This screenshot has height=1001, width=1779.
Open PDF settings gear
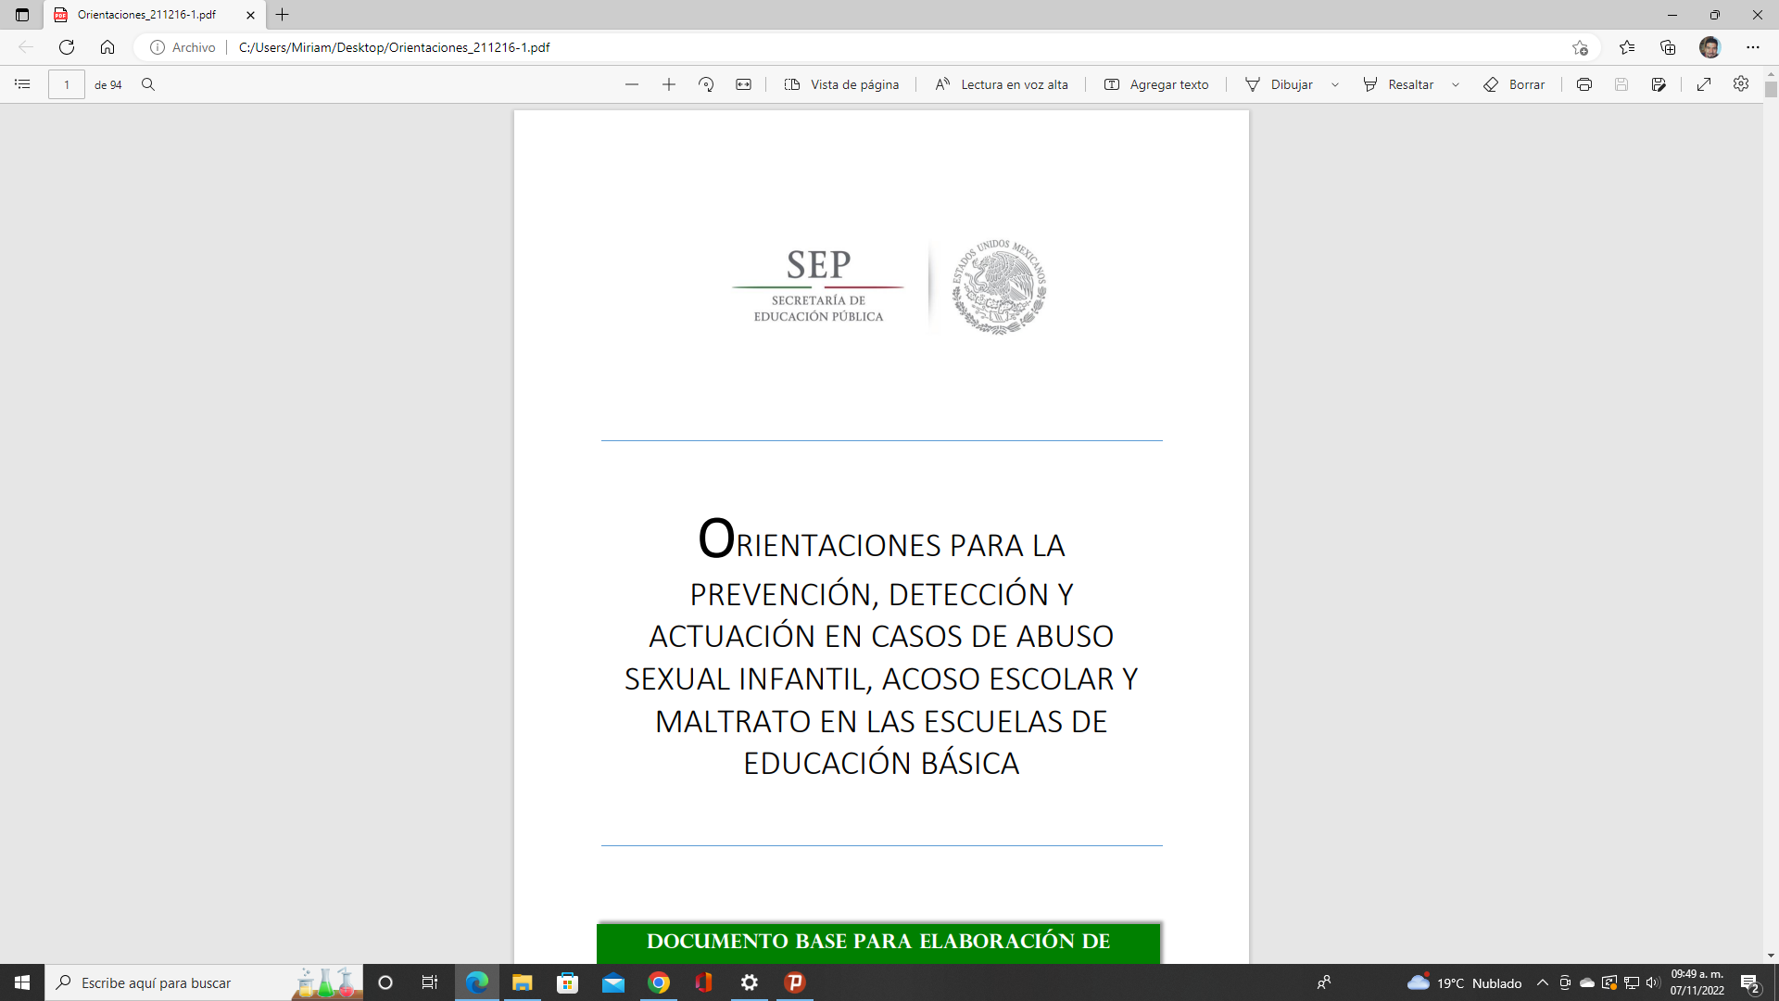pyautogui.click(x=1741, y=84)
